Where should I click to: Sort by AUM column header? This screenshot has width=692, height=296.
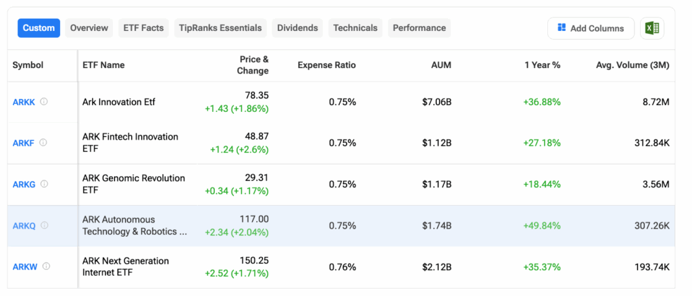pos(441,65)
